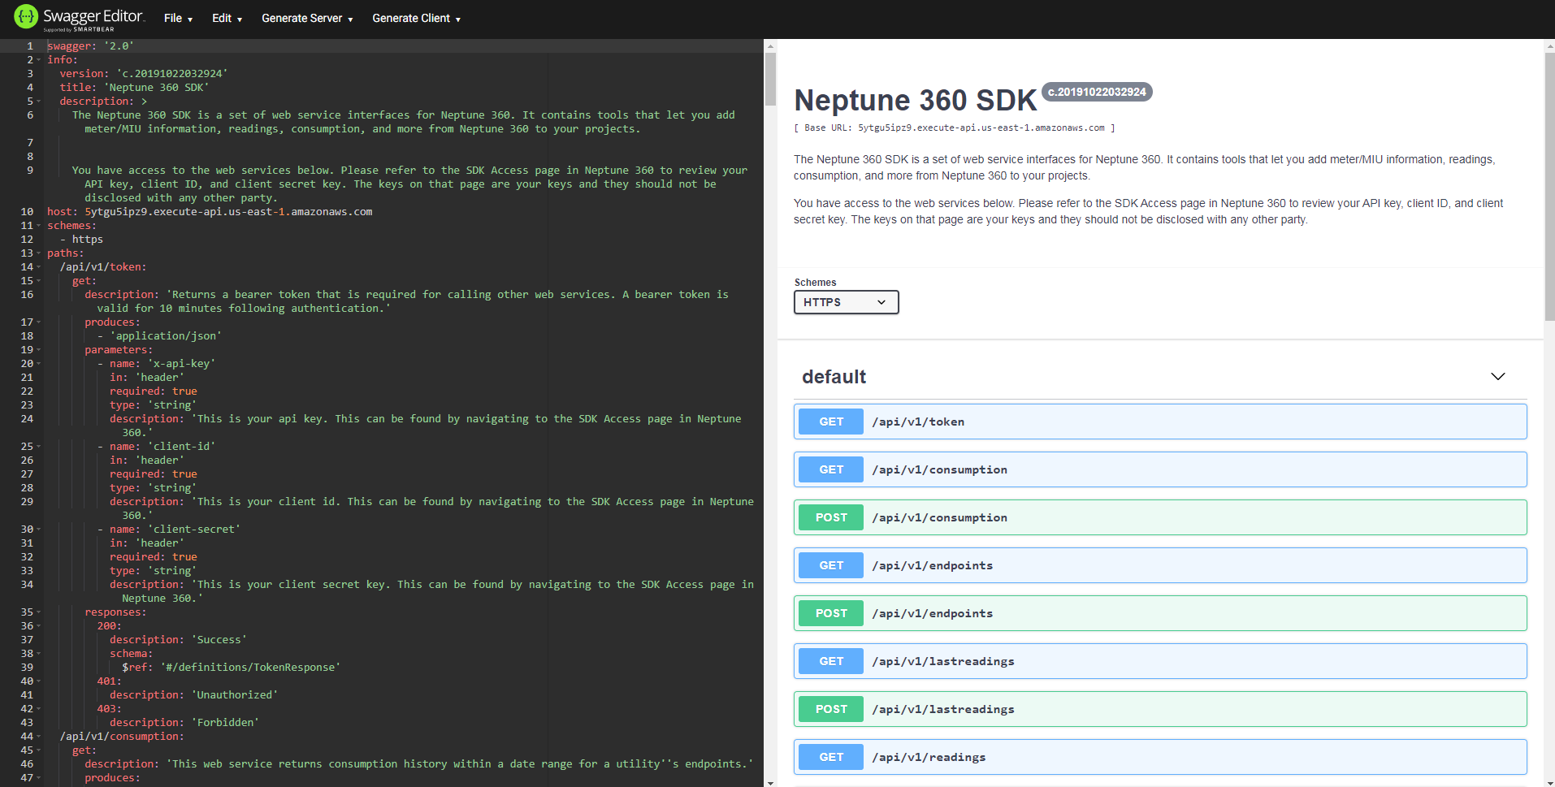Open the Generate Server menu
The height and width of the screenshot is (787, 1555).
click(x=307, y=18)
